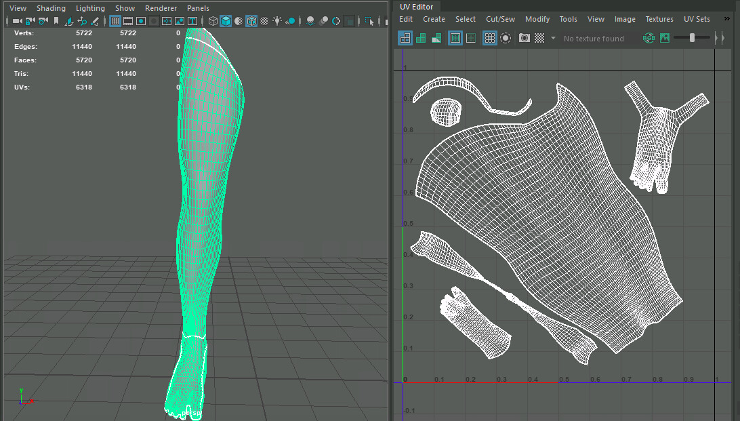This screenshot has height=421, width=740.
Task: Activate the viewport camera bookmarks icon
Action: point(56,22)
